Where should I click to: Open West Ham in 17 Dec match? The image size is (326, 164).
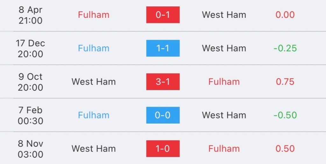click(224, 48)
